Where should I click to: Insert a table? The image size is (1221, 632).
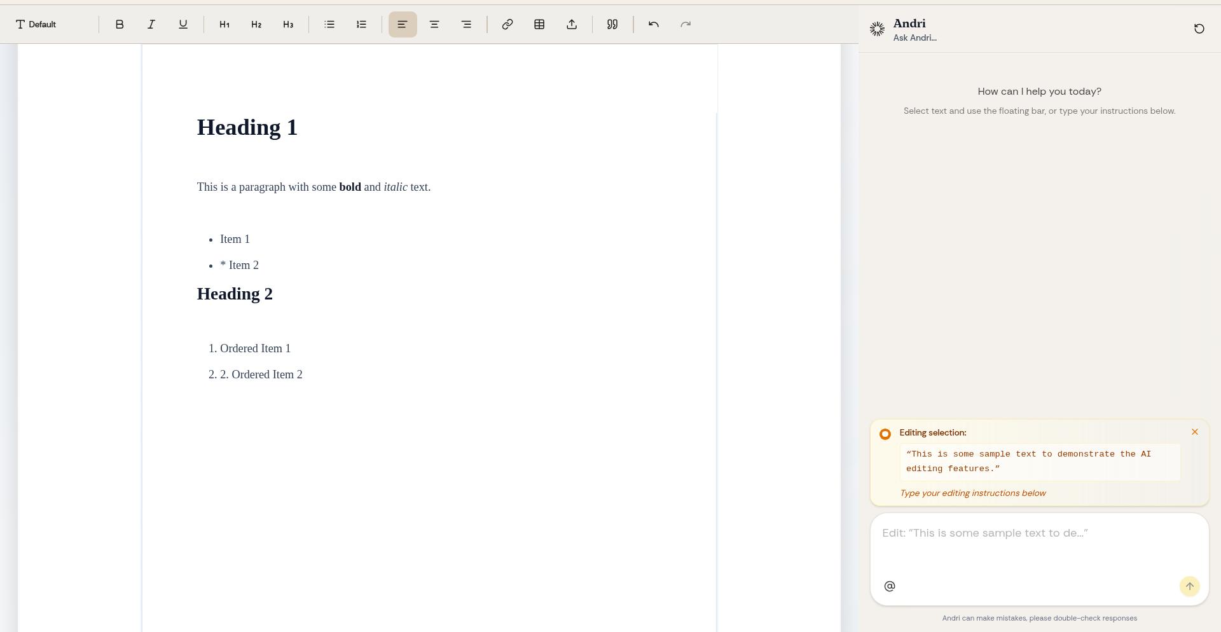click(539, 24)
